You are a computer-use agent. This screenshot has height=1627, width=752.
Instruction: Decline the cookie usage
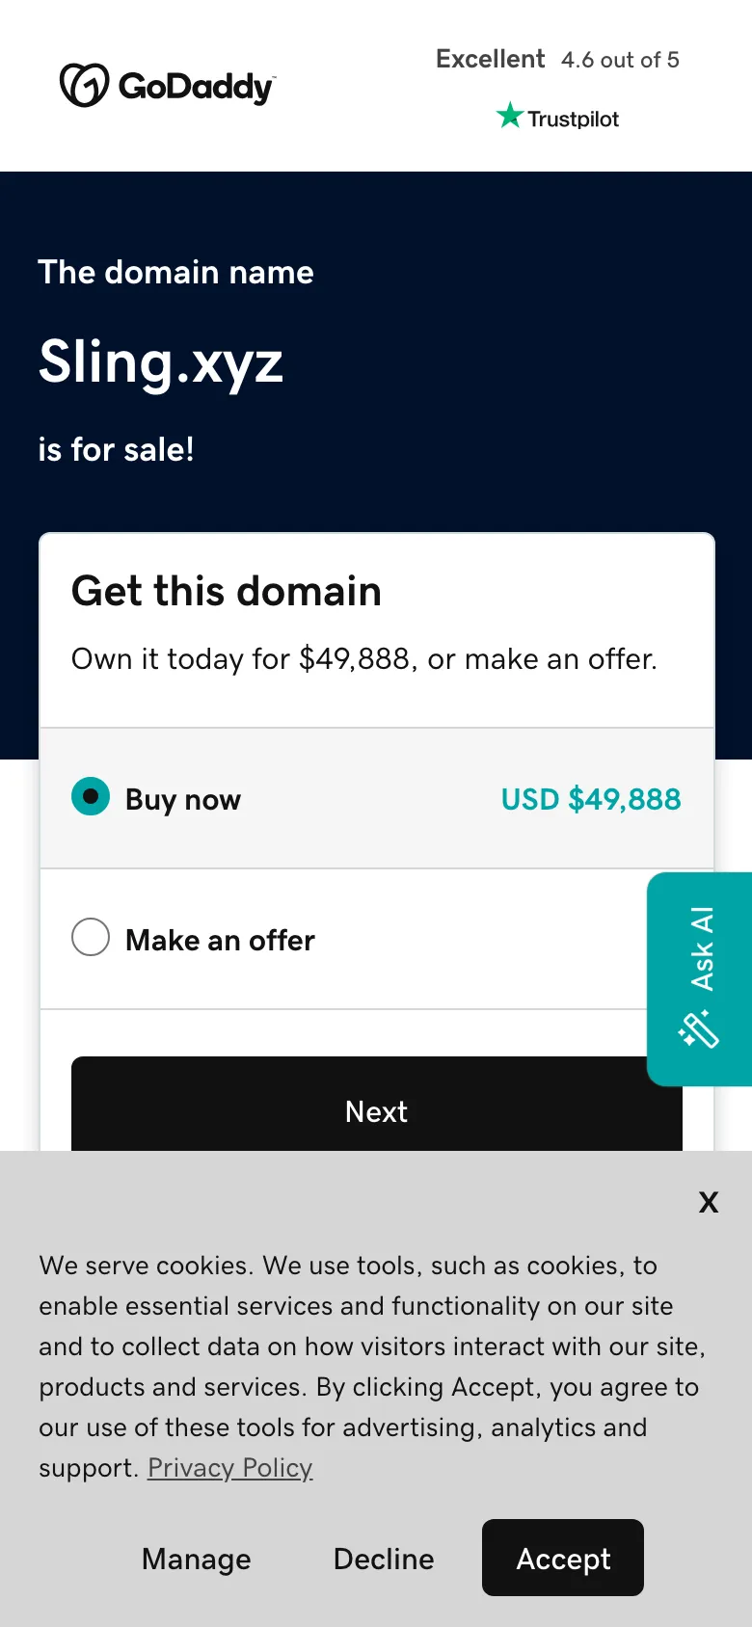click(384, 1559)
